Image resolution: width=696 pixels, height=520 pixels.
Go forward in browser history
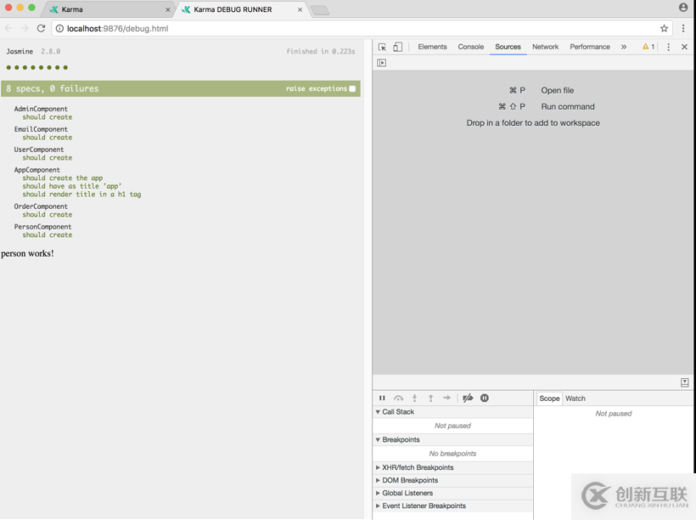[x=25, y=28]
